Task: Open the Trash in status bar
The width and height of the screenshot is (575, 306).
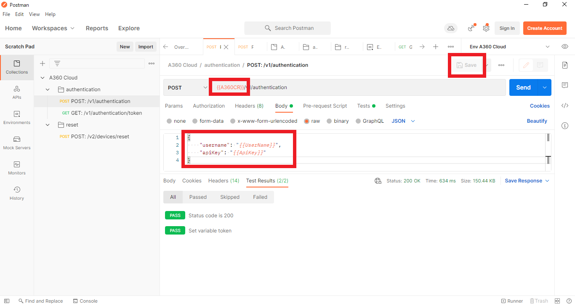Action: click(539, 301)
